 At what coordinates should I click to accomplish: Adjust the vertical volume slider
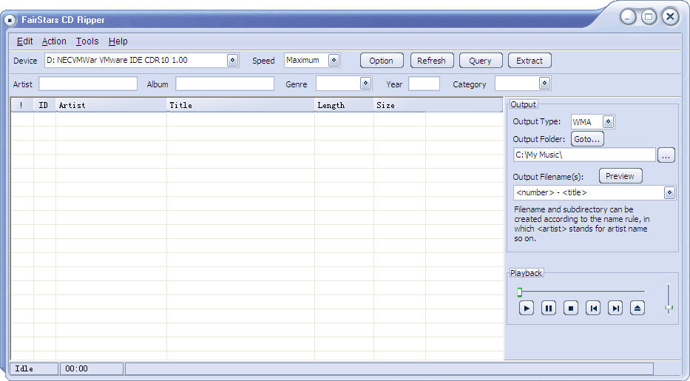pyautogui.click(x=669, y=307)
